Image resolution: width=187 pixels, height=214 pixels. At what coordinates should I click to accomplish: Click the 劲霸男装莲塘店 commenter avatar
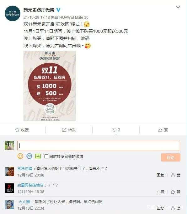(9, 188)
